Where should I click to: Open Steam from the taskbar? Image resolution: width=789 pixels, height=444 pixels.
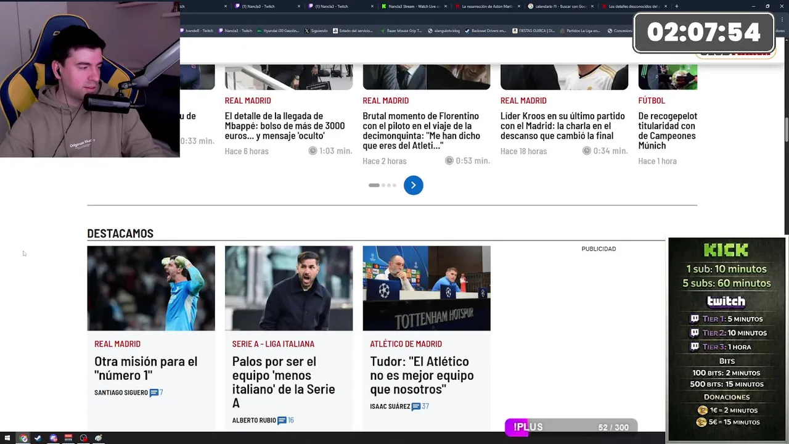[x=38, y=438]
